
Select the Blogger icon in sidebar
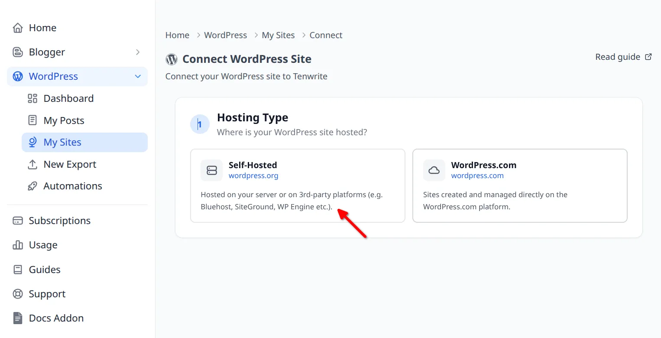pyautogui.click(x=17, y=52)
